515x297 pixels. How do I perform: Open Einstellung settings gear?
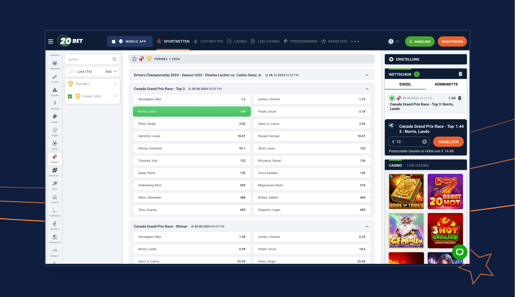pos(391,59)
